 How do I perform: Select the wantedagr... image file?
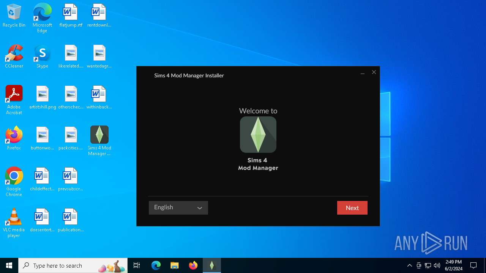click(x=99, y=57)
